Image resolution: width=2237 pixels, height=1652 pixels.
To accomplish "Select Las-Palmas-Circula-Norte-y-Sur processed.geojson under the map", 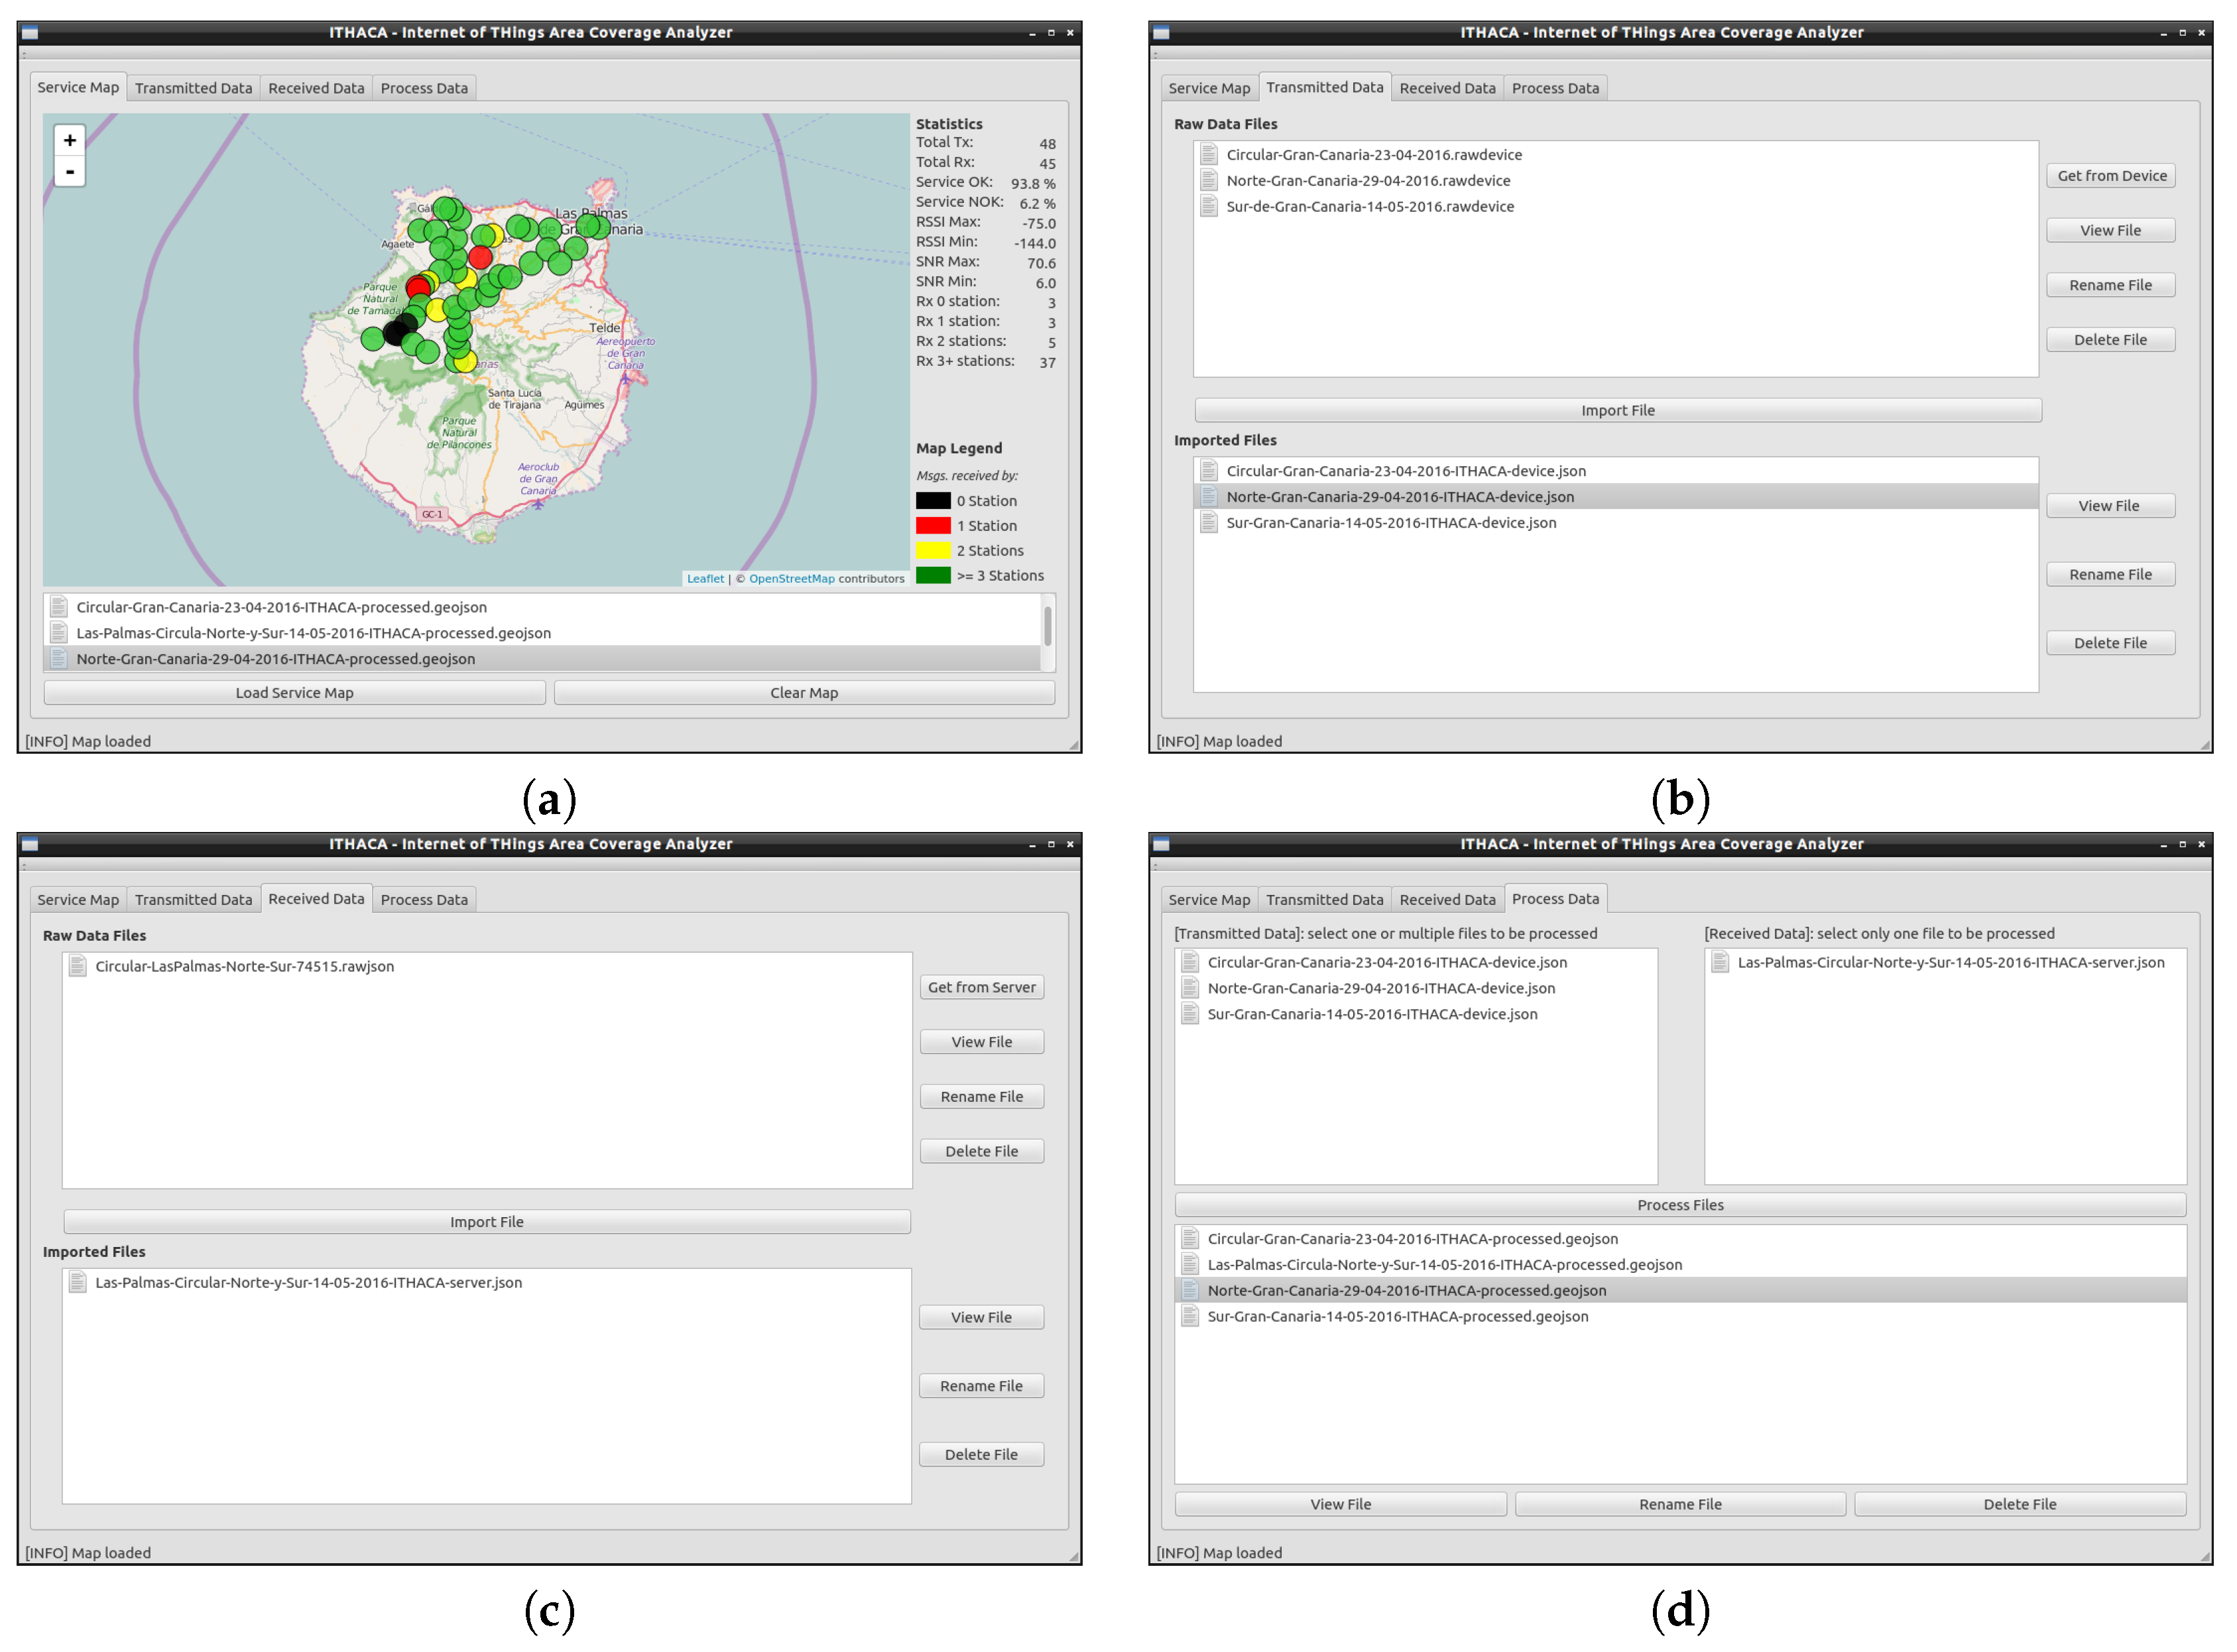I will (x=313, y=632).
